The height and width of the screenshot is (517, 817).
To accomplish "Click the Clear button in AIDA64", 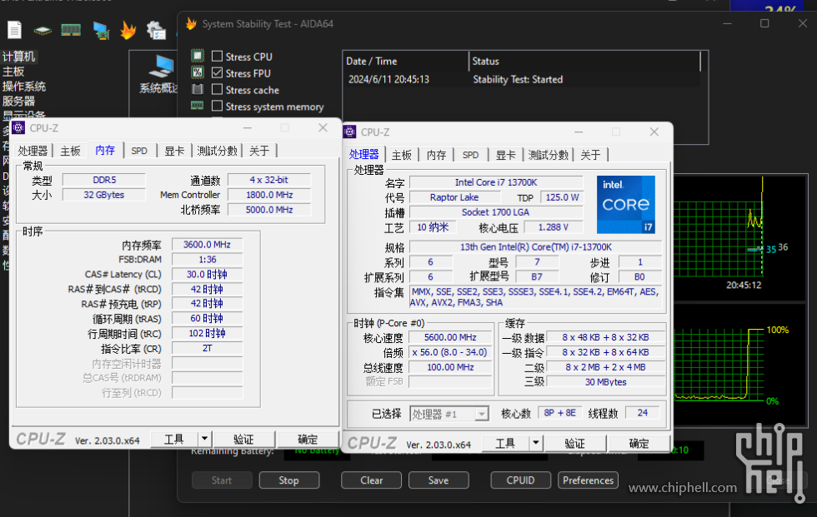I will coord(371,480).
